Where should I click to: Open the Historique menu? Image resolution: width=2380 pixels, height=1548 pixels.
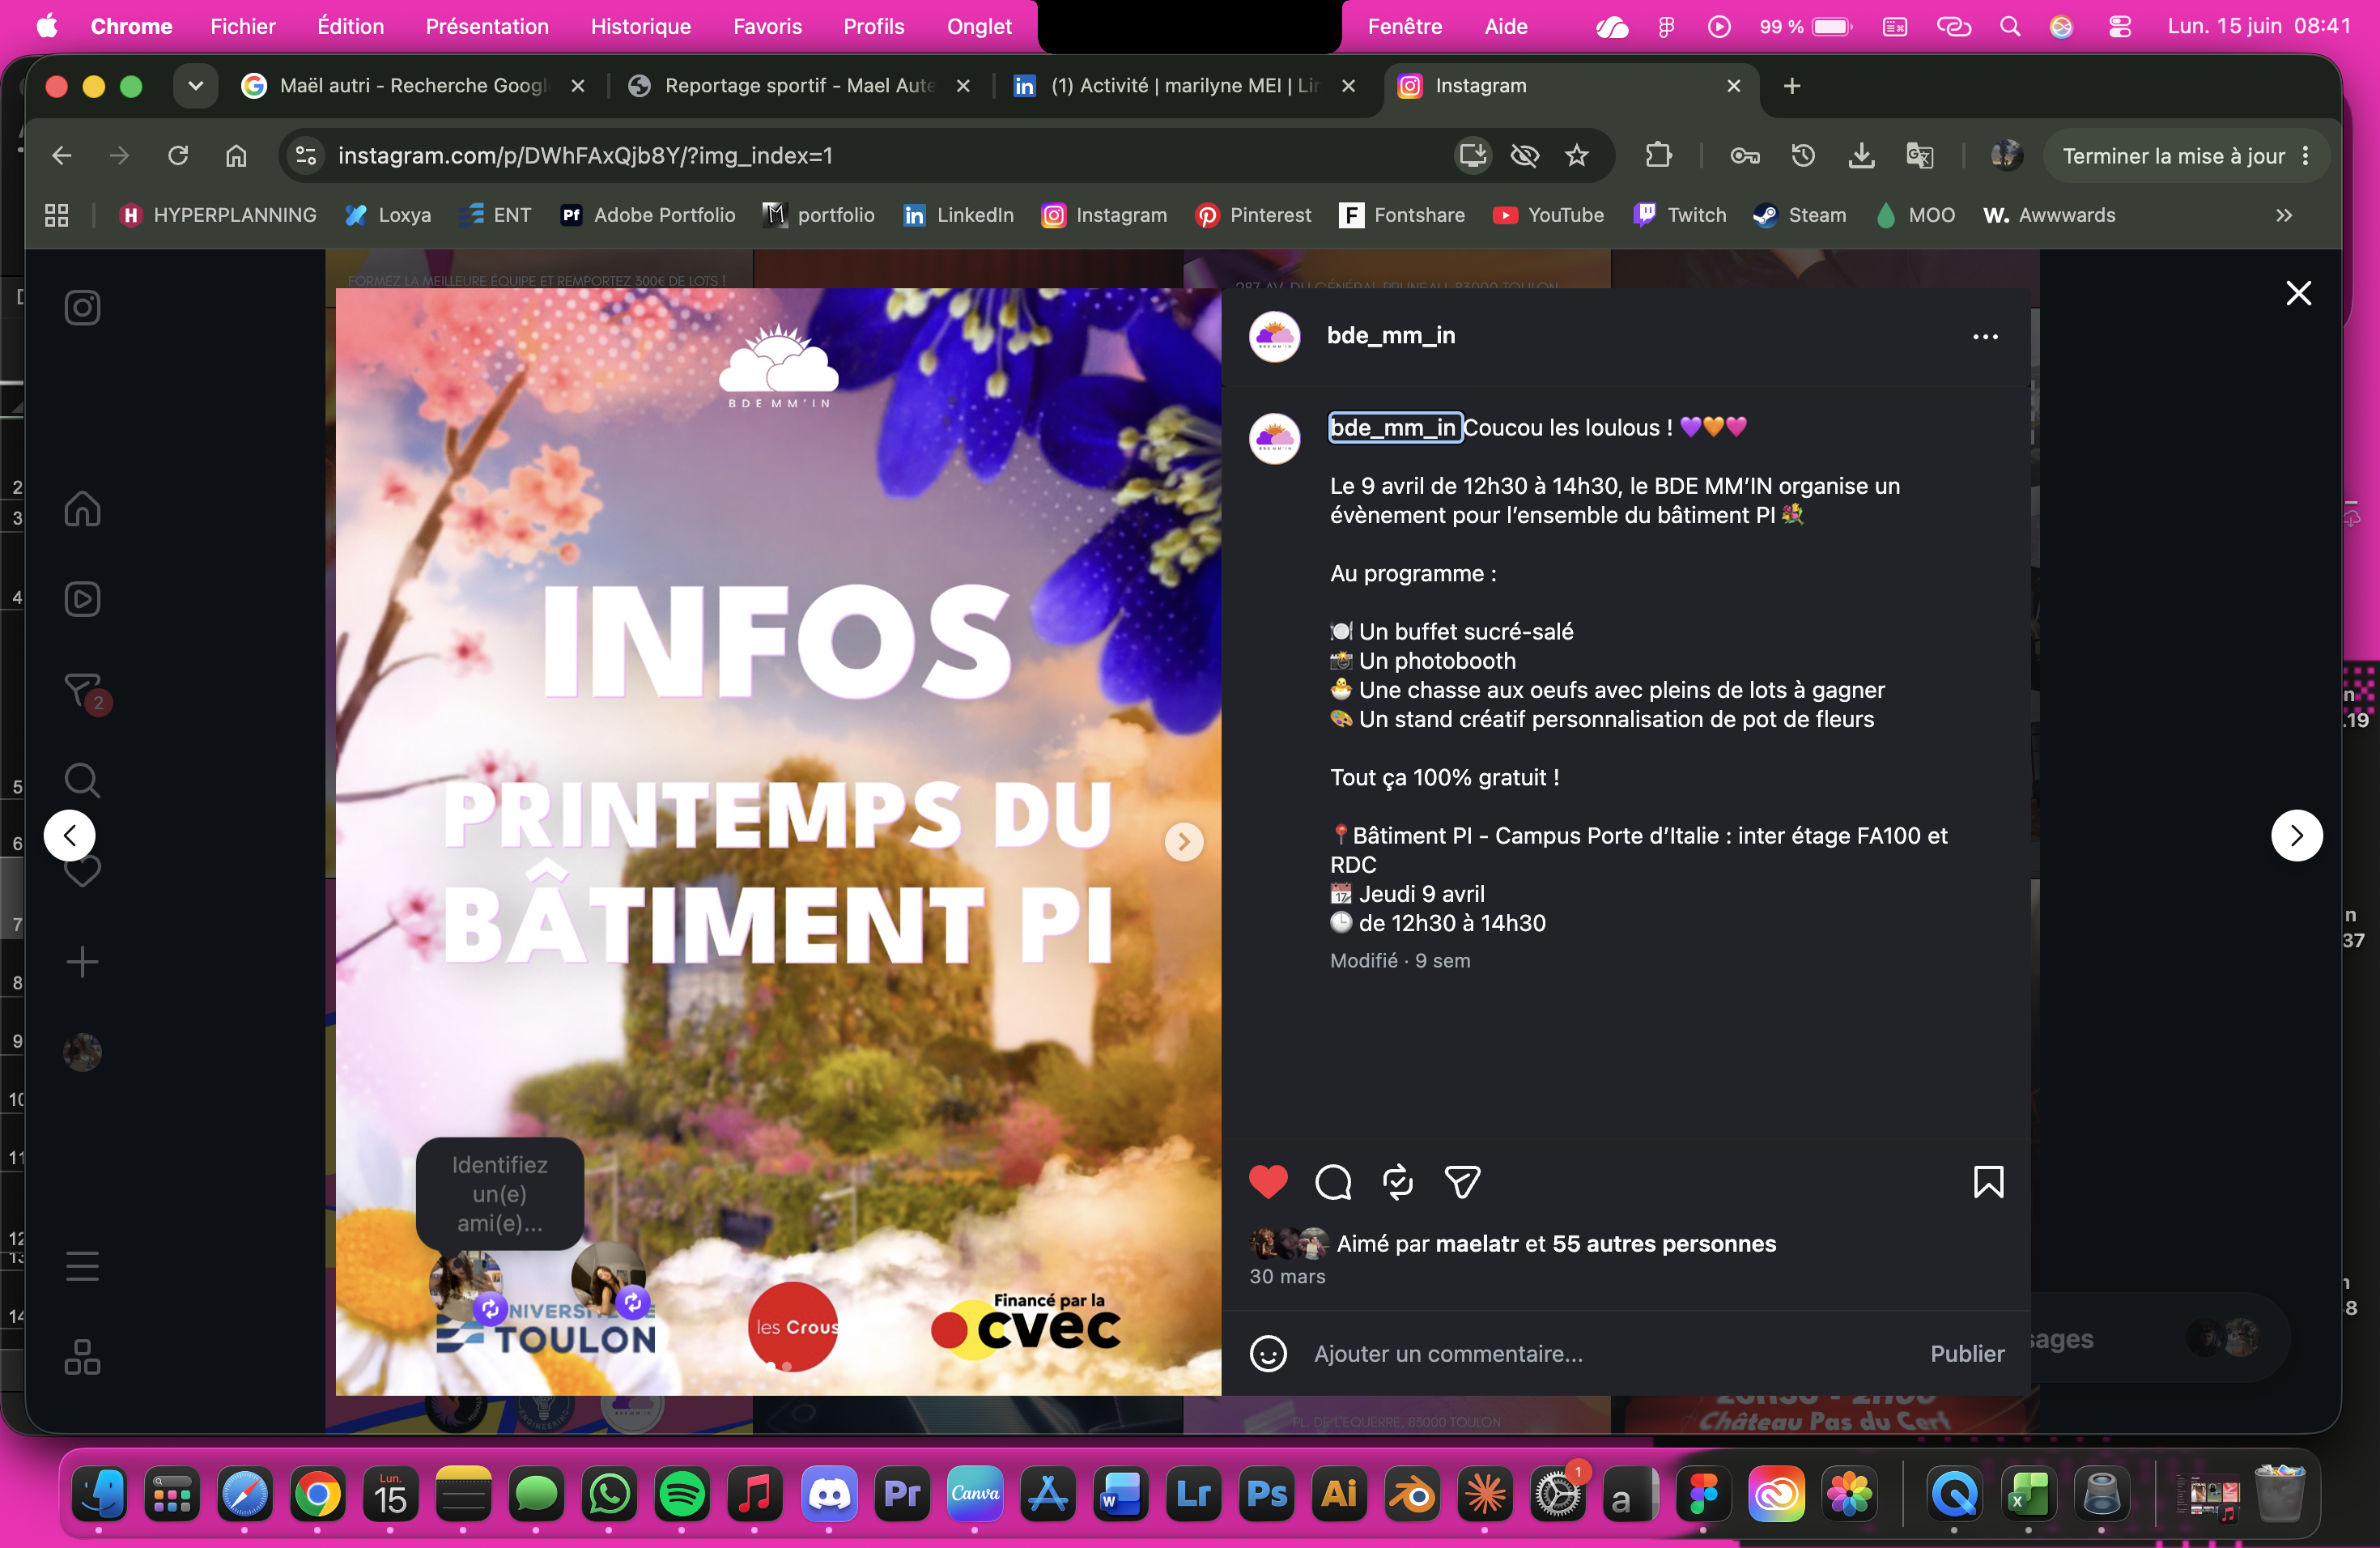click(x=640, y=26)
